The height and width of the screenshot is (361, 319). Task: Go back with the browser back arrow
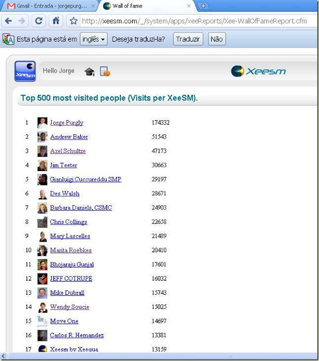coord(9,21)
